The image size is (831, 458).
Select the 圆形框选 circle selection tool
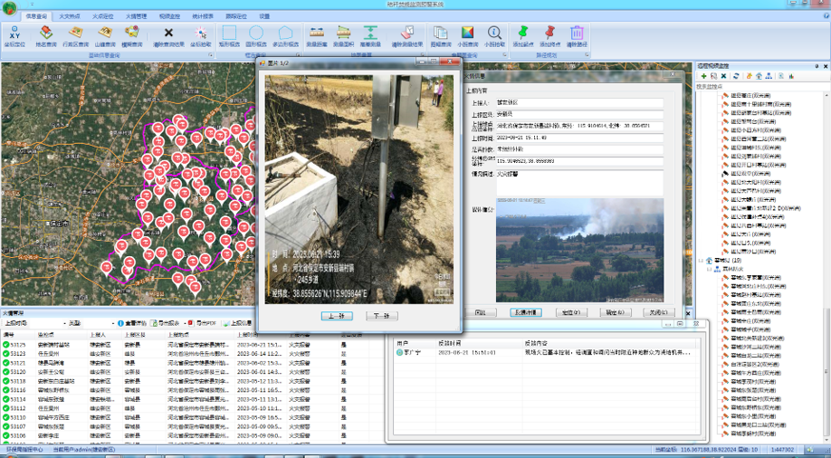coord(256,34)
